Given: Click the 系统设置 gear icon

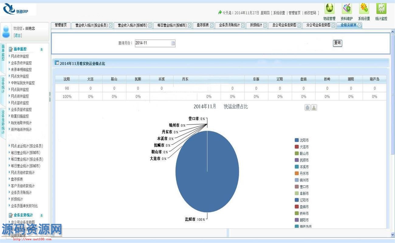Looking at the screenshot, I should coord(364,9).
